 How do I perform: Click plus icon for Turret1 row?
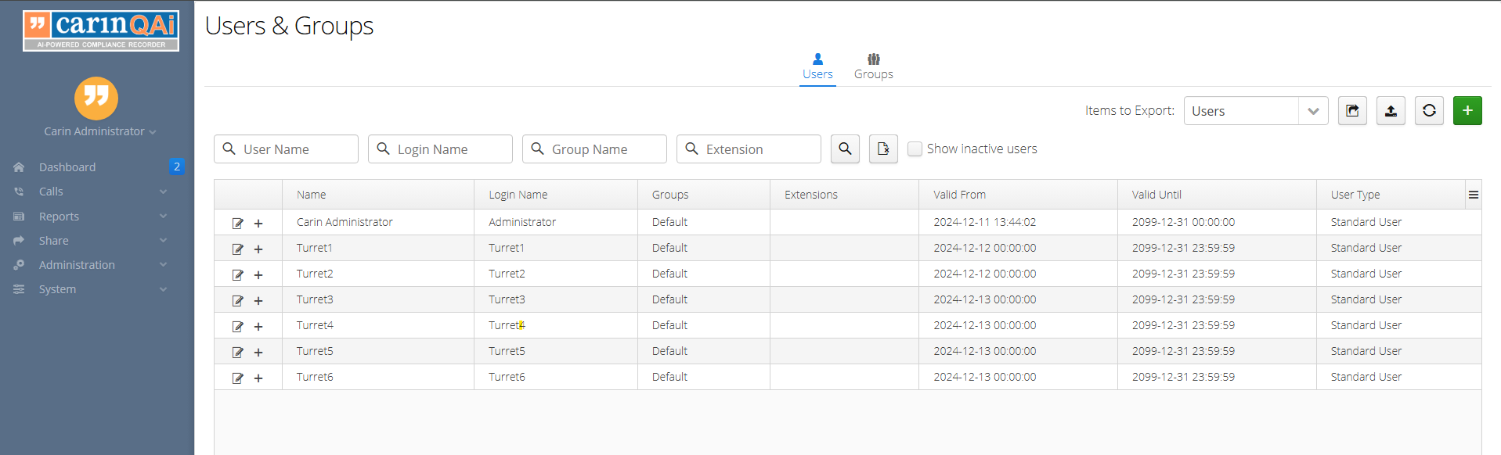click(258, 249)
